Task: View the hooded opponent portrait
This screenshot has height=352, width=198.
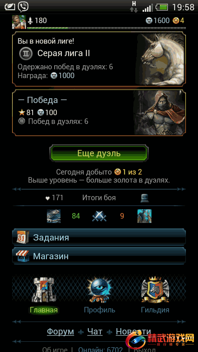Action: click(x=159, y=113)
